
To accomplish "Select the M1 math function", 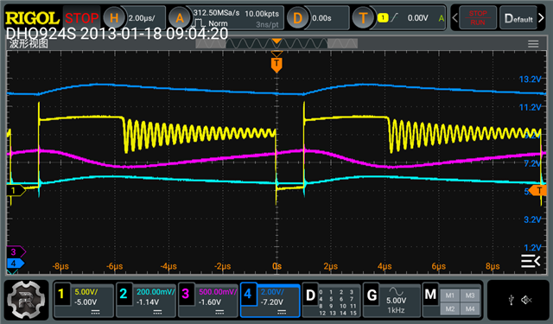I will tap(449, 295).
